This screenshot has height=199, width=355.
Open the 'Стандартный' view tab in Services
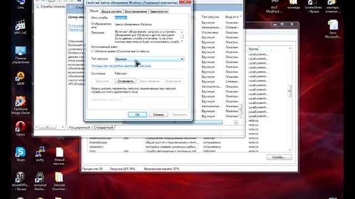click(x=104, y=128)
